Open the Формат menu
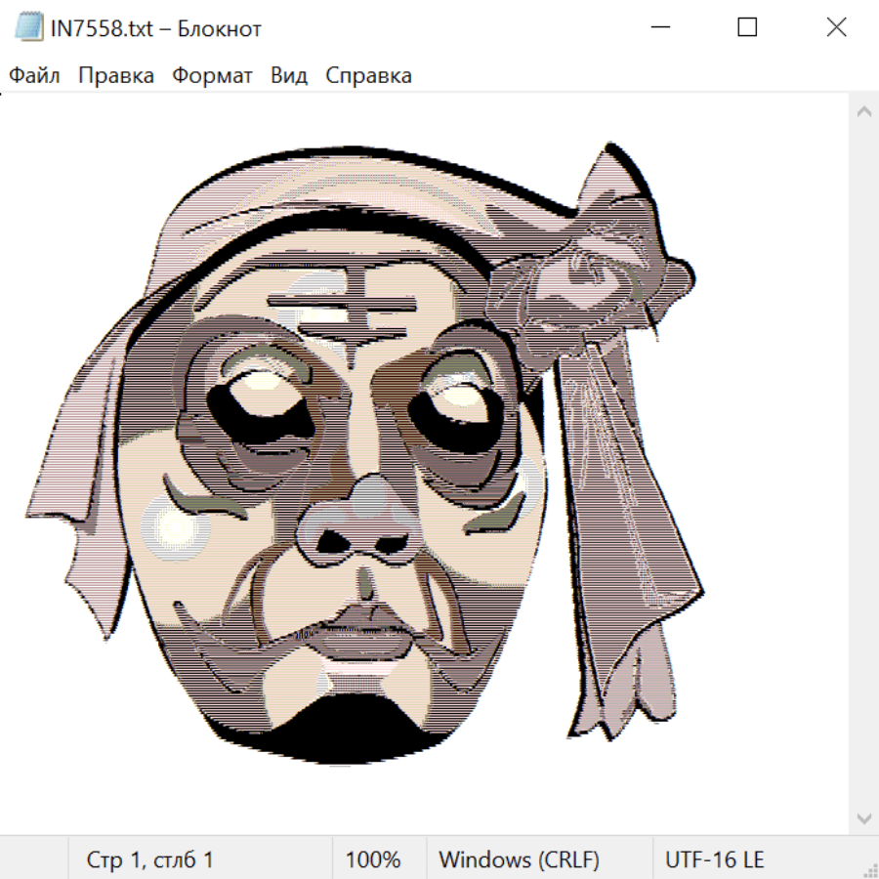The height and width of the screenshot is (879, 879). (212, 76)
